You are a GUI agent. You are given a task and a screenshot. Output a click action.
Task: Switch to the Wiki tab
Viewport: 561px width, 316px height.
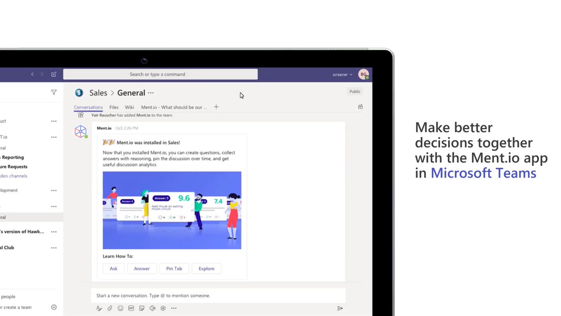[x=129, y=107]
